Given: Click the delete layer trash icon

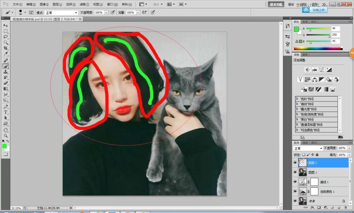Looking at the screenshot, I should [x=345, y=207].
